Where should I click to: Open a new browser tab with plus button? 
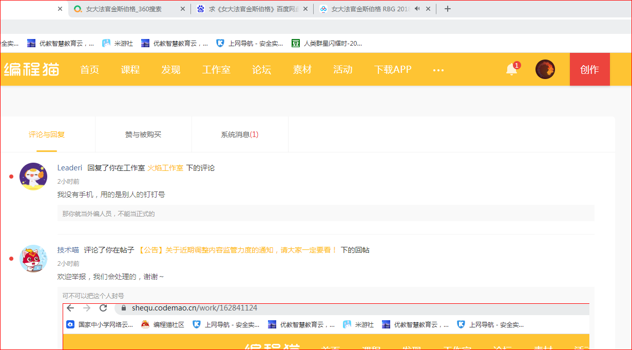pyautogui.click(x=447, y=9)
